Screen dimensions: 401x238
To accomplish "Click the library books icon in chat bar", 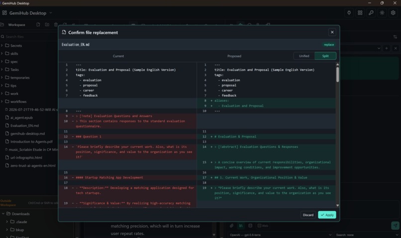I will point(241,226).
